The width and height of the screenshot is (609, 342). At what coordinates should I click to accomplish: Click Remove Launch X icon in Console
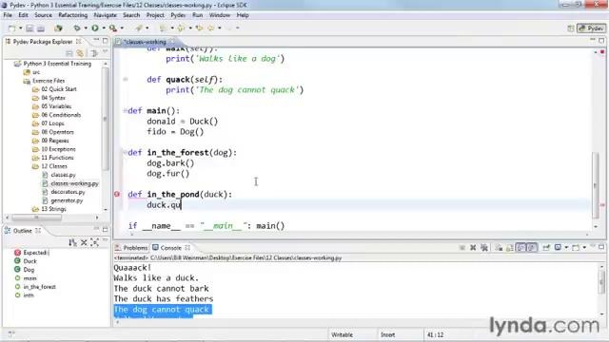pyautogui.click(x=473, y=247)
